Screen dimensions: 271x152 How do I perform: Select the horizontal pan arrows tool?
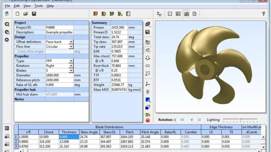click(x=148, y=66)
